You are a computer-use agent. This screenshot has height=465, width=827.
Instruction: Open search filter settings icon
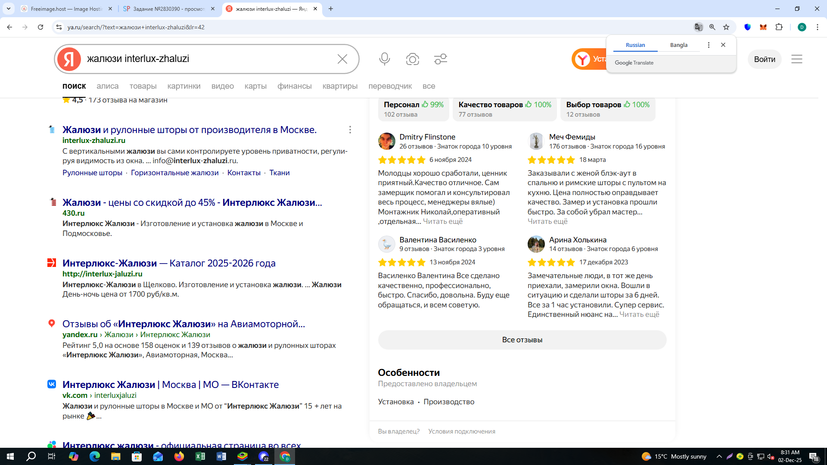tap(440, 59)
